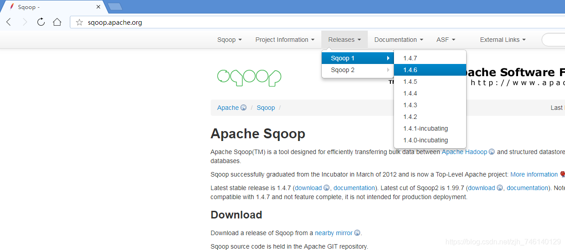Collapse the Releases dropdown menu
565x250 pixels.
coord(344,40)
